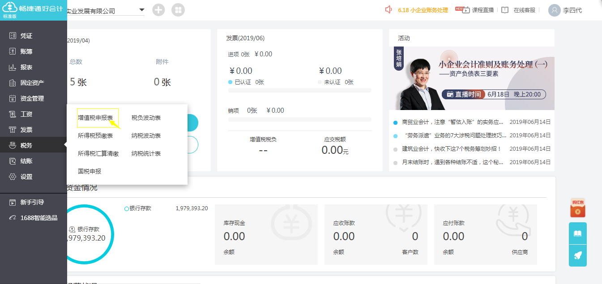Open 凭证 in the left sidebar
The height and width of the screenshot is (284, 602).
click(26, 36)
